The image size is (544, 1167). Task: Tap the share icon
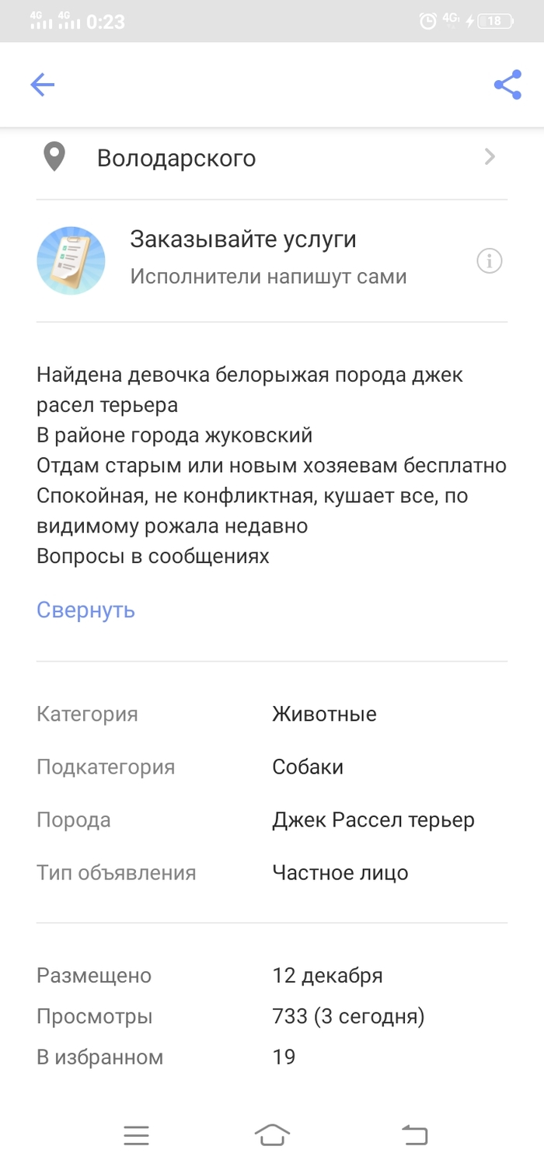[507, 85]
